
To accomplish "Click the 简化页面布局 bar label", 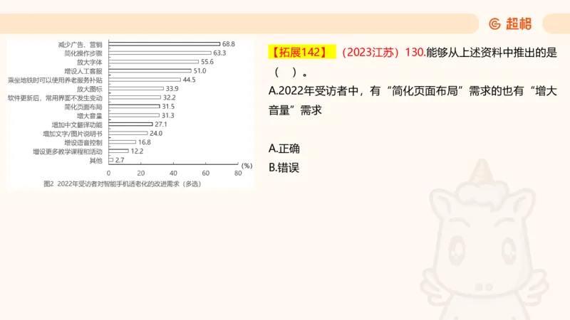I will [x=83, y=107].
